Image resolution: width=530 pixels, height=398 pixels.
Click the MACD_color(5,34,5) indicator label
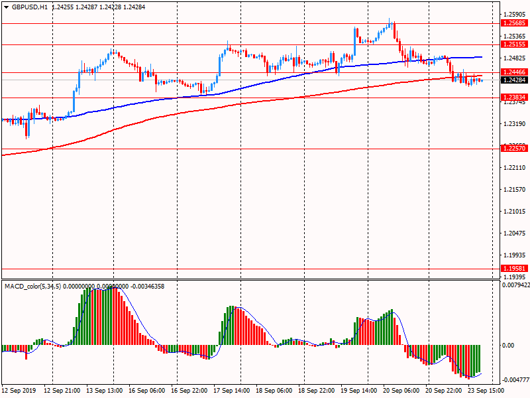click(32, 287)
